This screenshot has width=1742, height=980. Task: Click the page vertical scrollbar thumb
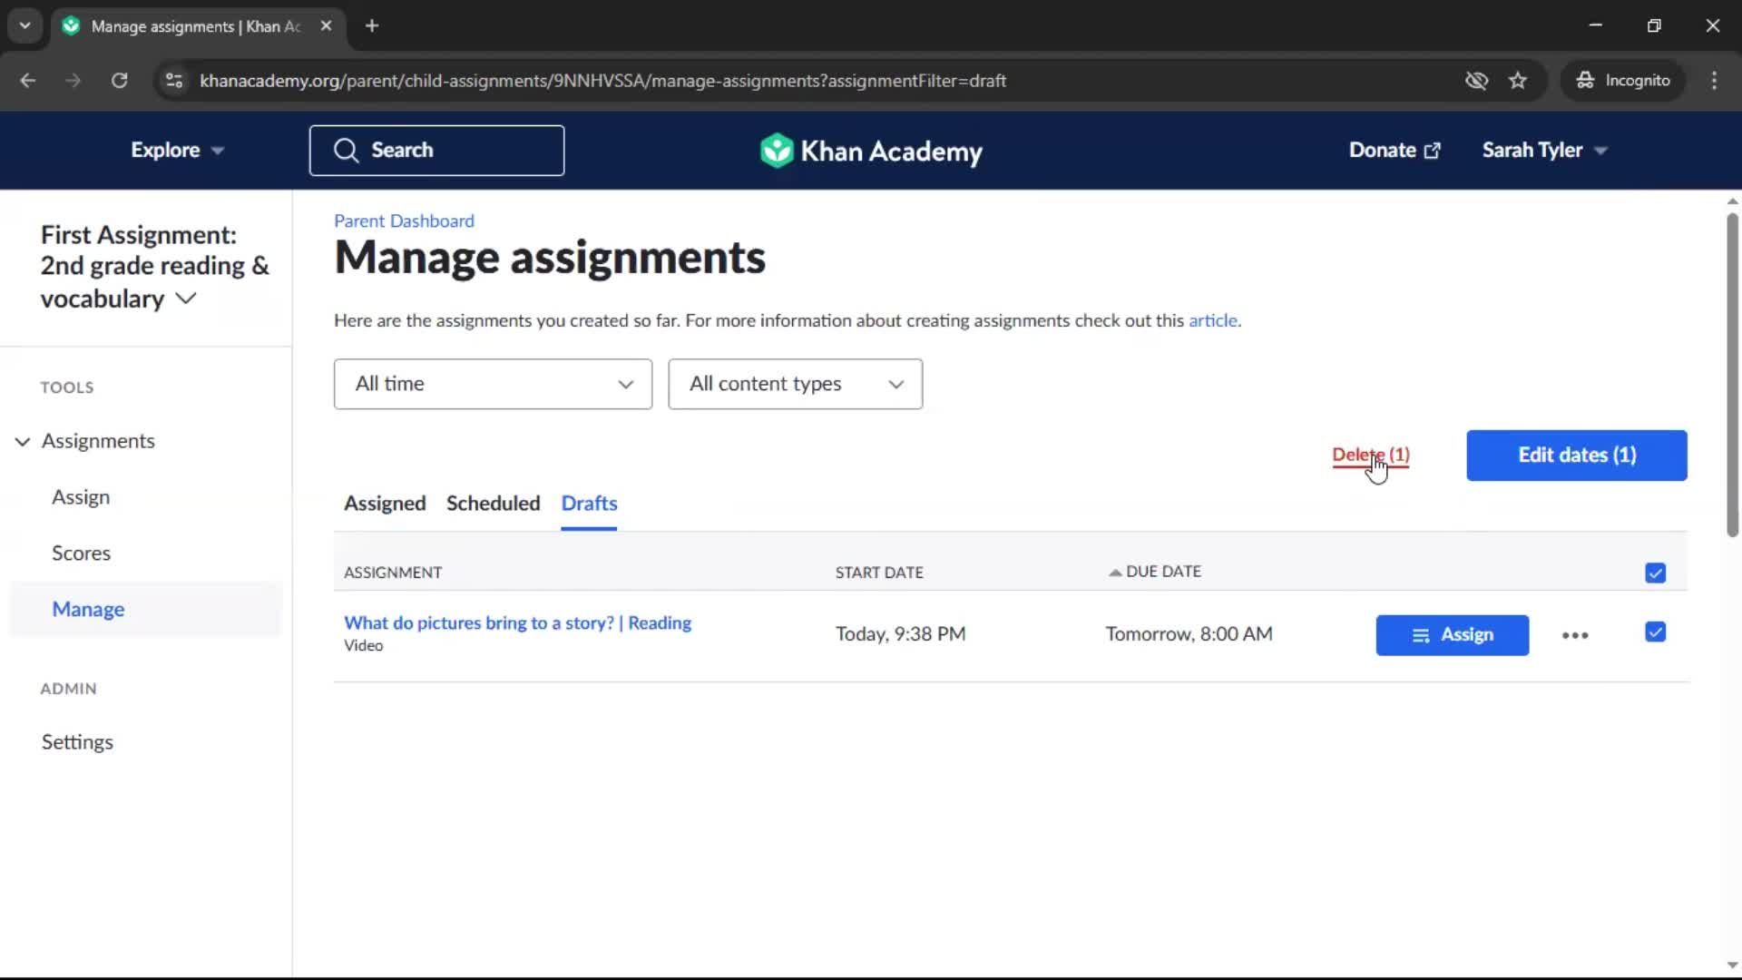coord(1732,374)
